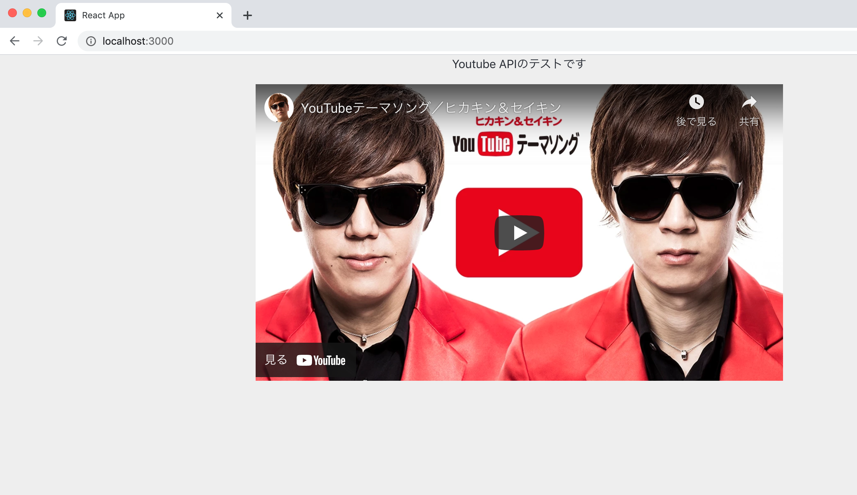Click 見る to watch on YouTube
The height and width of the screenshot is (495, 857).
[x=275, y=360]
